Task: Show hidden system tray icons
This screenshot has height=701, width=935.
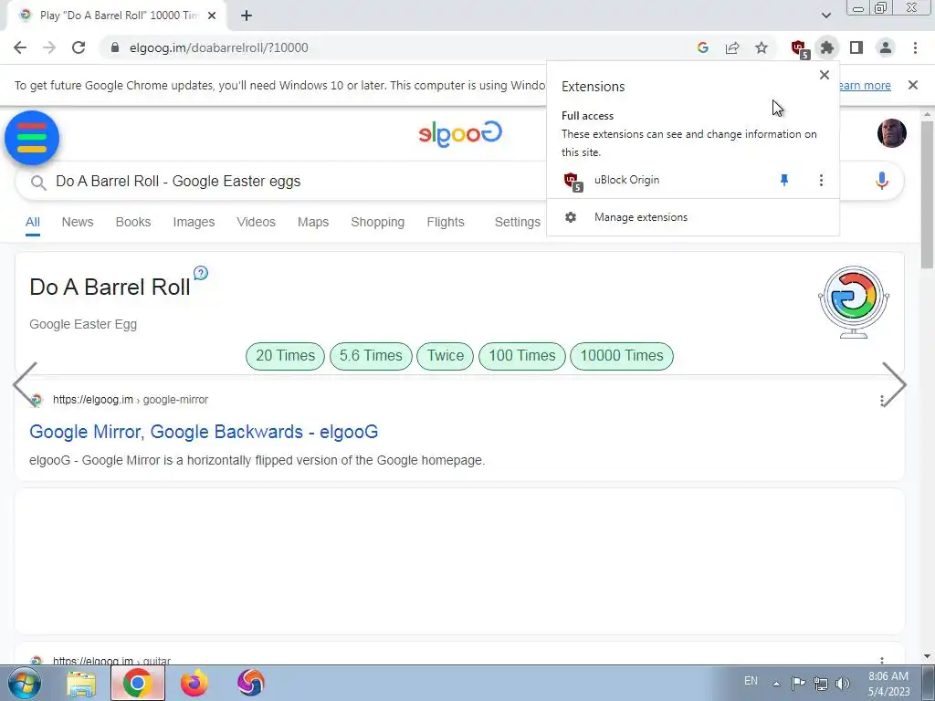Action: [776, 684]
